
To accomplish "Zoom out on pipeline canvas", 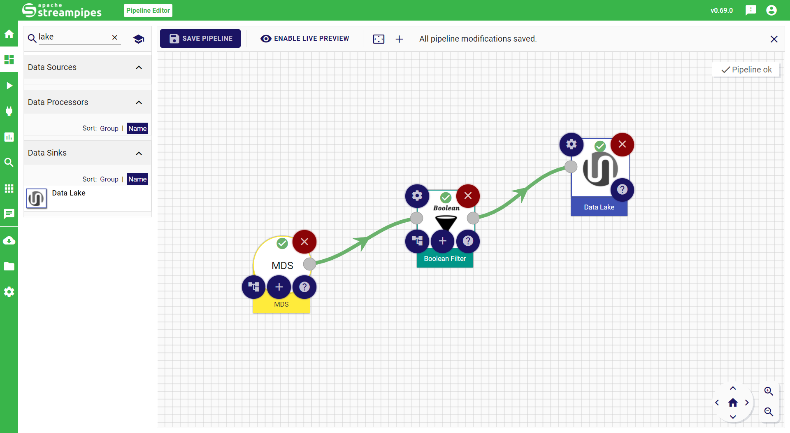I will pyautogui.click(x=768, y=412).
